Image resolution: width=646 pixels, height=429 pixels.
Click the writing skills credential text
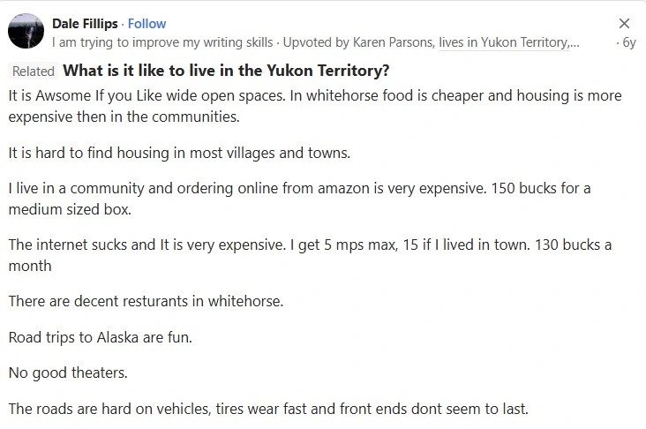162,41
